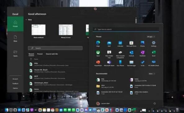Open Finder from the macOS dock
184x113 pixels.
click(7, 110)
